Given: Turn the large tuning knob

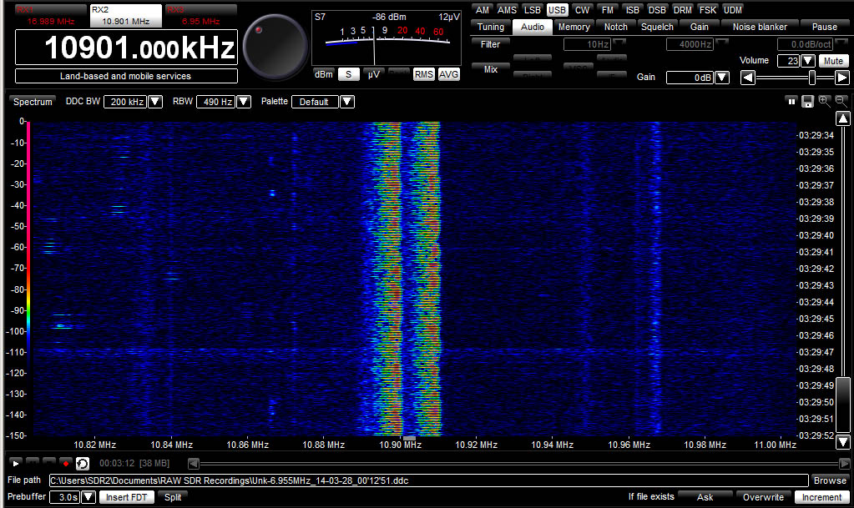Looking at the screenshot, I should (x=275, y=47).
